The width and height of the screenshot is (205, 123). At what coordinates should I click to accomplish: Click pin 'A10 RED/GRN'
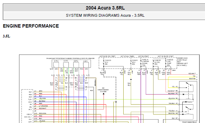(x=40, y=113)
